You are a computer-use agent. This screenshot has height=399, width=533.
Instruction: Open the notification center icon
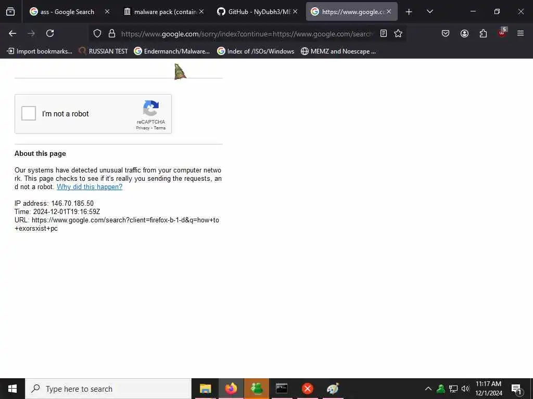(x=517, y=389)
